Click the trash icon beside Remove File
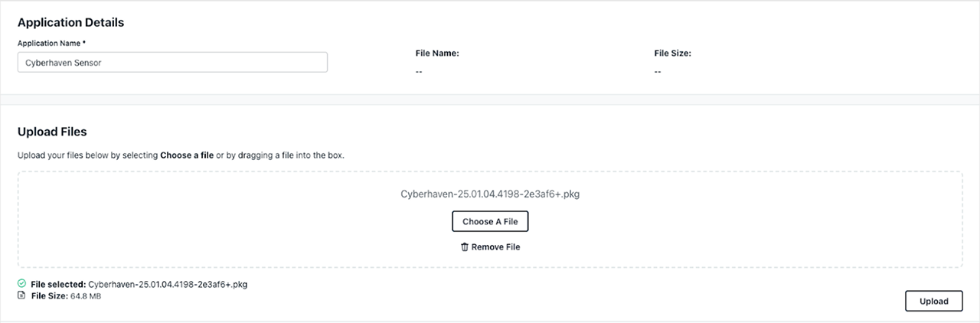This screenshot has width=980, height=323. [x=464, y=247]
